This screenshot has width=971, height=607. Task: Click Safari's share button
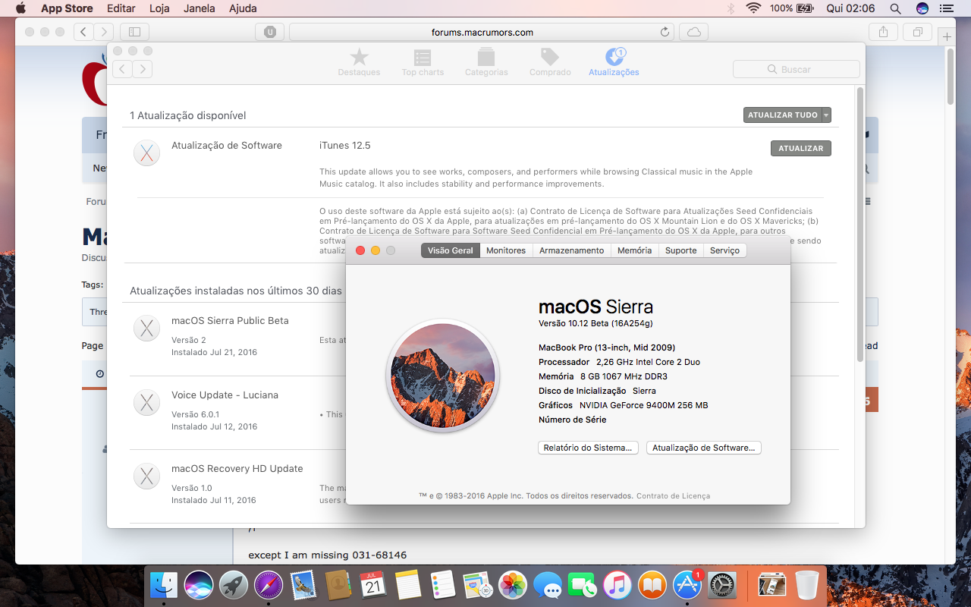tap(884, 32)
